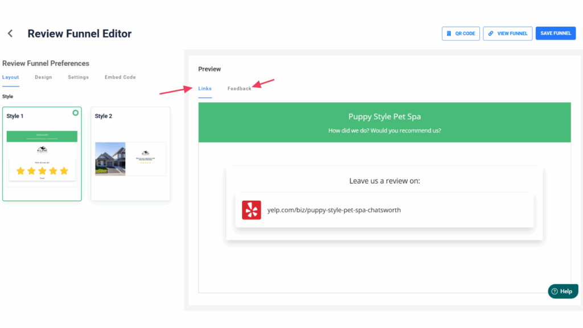Image resolution: width=583 pixels, height=328 pixels.
Task: Select the Style 1 radio indicator
Action: coord(75,113)
